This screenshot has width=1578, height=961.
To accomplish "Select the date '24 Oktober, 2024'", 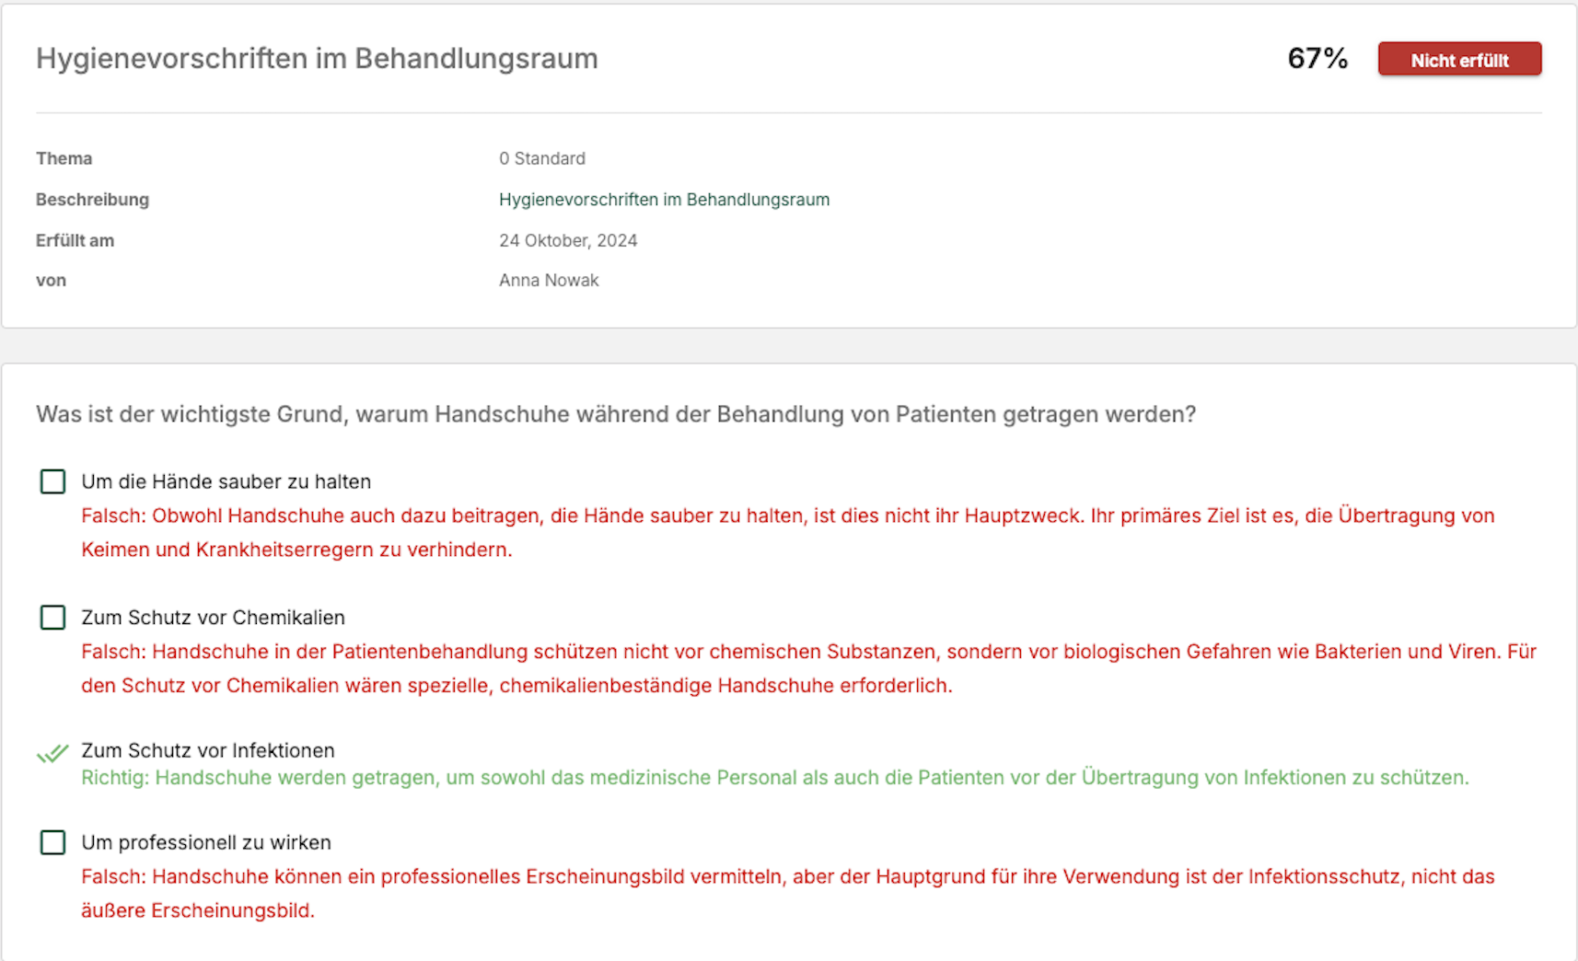I will [x=568, y=240].
